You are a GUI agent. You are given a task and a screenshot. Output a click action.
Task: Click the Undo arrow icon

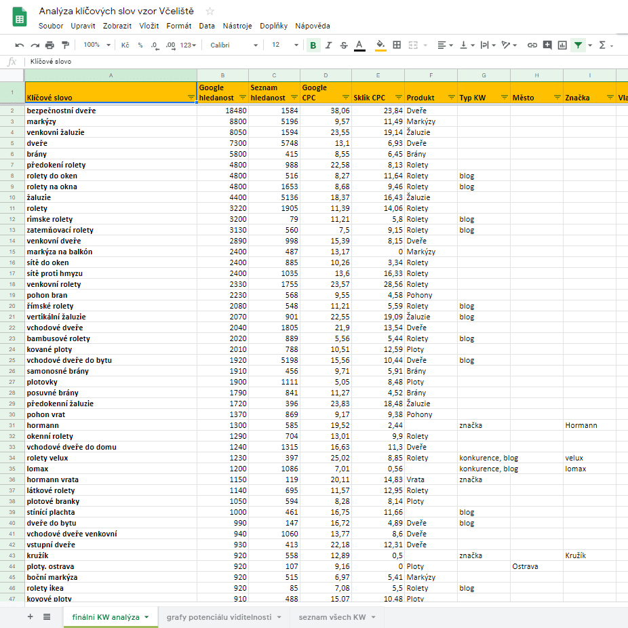coord(19,45)
